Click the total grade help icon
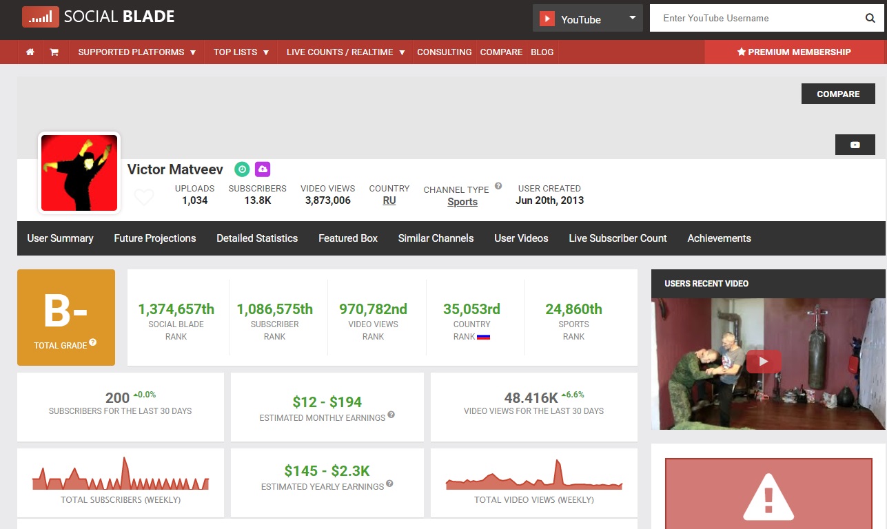Screen dimensions: 887x529 pos(93,342)
